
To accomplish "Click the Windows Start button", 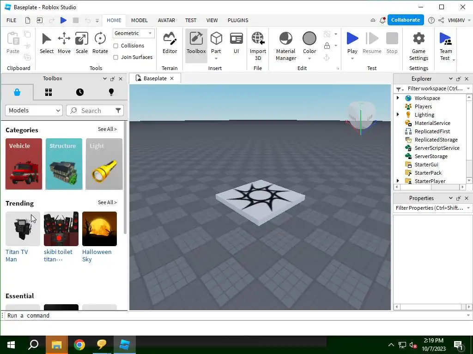I will (11, 345).
